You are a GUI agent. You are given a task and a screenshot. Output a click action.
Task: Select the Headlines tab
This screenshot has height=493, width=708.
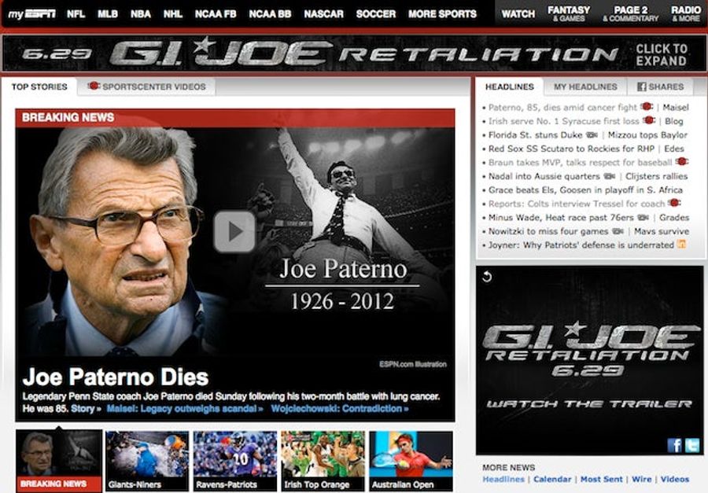[509, 86]
